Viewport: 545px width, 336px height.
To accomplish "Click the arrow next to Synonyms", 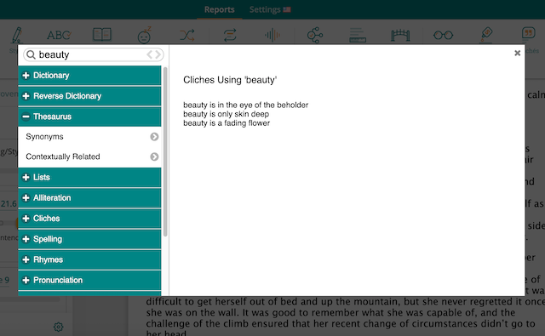I will [154, 137].
